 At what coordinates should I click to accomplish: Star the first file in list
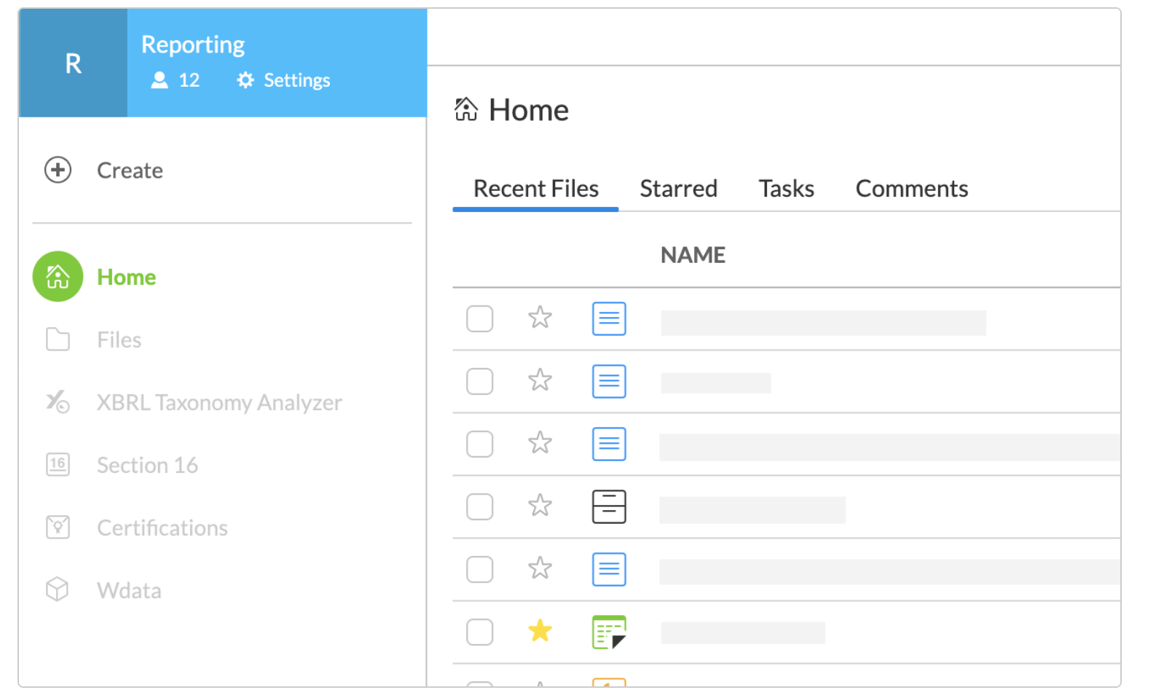coord(540,318)
